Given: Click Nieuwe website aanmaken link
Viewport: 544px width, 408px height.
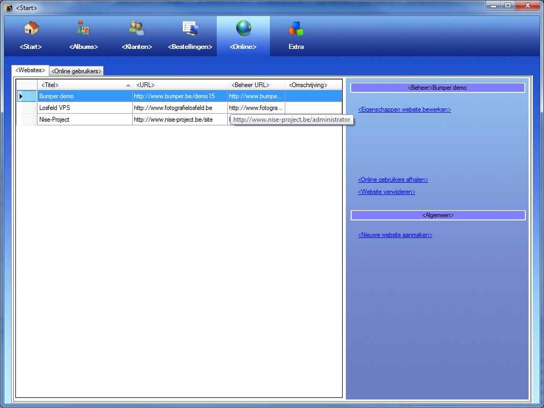Looking at the screenshot, I should click(395, 235).
